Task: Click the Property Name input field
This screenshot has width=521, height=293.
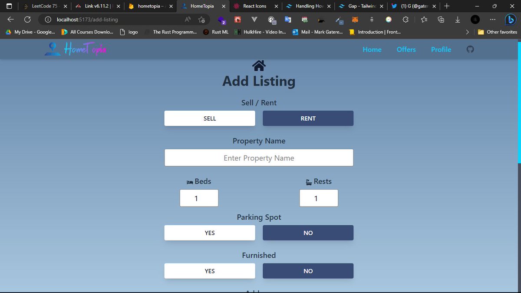Action: (x=259, y=158)
